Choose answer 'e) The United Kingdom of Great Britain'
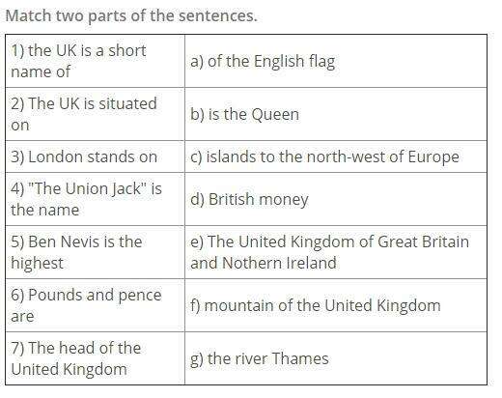 coord(336,252)
